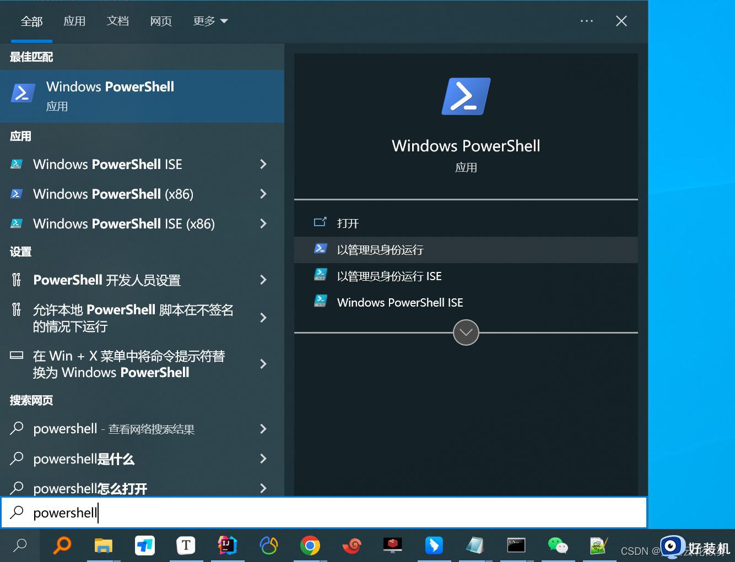Screen dimensions: 735x562
Task: Expand the powershell是什么 suggestion arrow
Action: pos(263,459)
